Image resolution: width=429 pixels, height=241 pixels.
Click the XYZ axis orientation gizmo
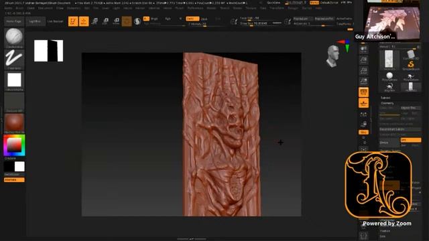(344, 46)
